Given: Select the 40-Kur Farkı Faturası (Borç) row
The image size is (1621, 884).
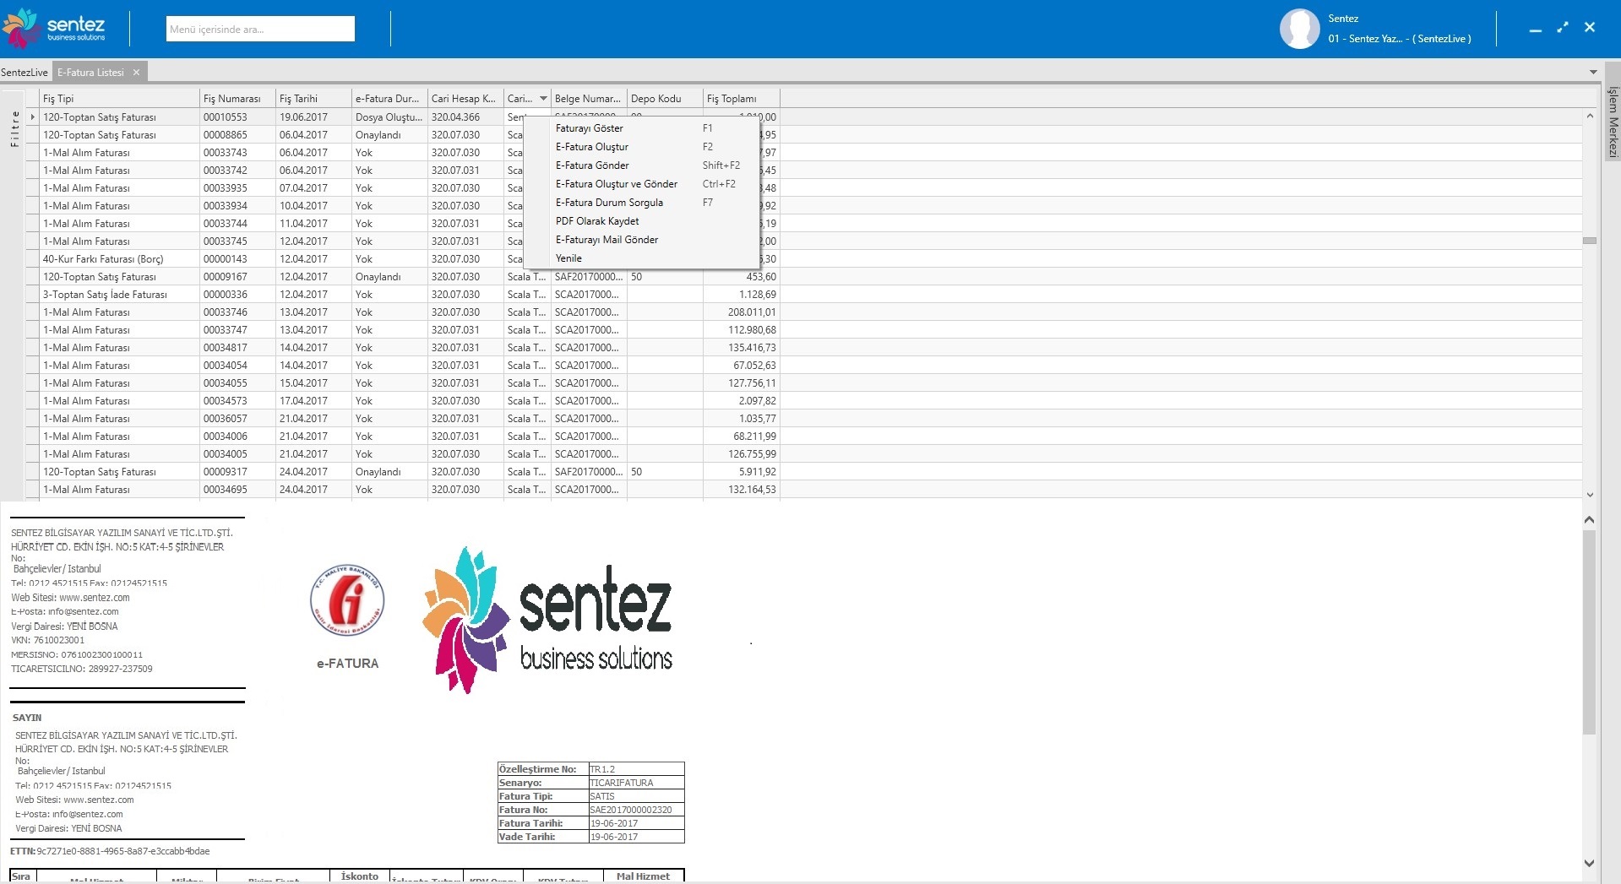Looking at the screenshot, I should tap(103, 259).
